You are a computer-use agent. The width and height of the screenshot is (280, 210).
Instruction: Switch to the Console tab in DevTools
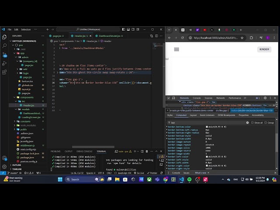(197, 98)
